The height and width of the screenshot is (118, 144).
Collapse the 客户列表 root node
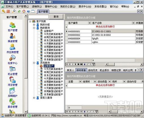[30, 22]
